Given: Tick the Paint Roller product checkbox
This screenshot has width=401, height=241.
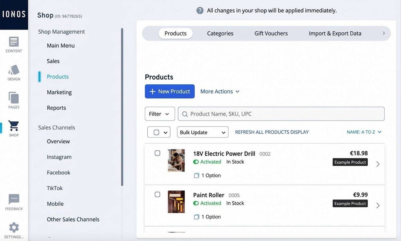Looking at the screenshot, I should pos(157,194).
